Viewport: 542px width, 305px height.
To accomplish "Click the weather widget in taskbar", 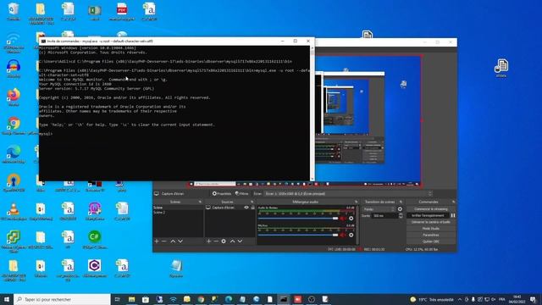I will (x=432, y=299).
